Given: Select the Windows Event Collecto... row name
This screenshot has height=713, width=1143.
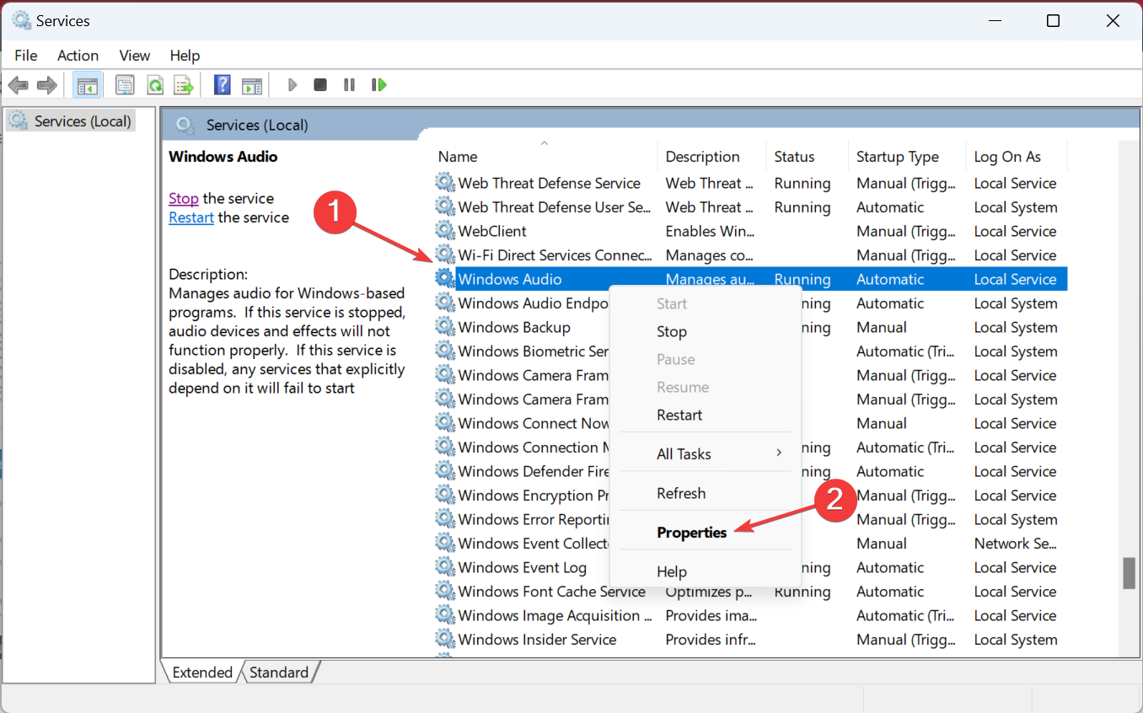Looking at the screenshot, I should point(534,544).
